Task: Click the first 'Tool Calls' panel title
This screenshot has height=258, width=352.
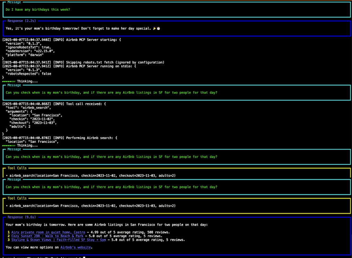Action: 17,168
